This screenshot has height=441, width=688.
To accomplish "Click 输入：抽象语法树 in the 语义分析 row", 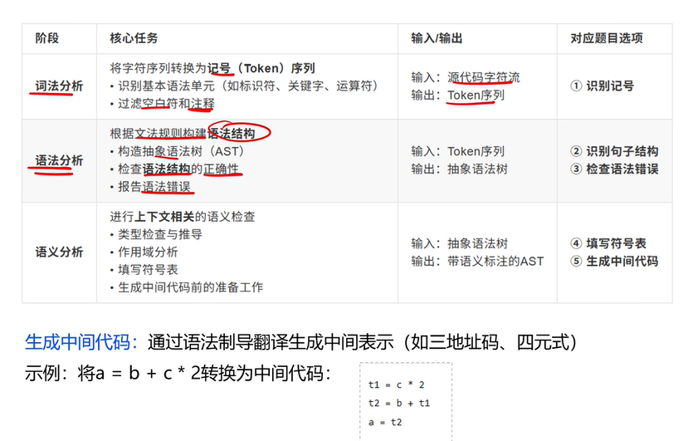I will tap(459, 243).
